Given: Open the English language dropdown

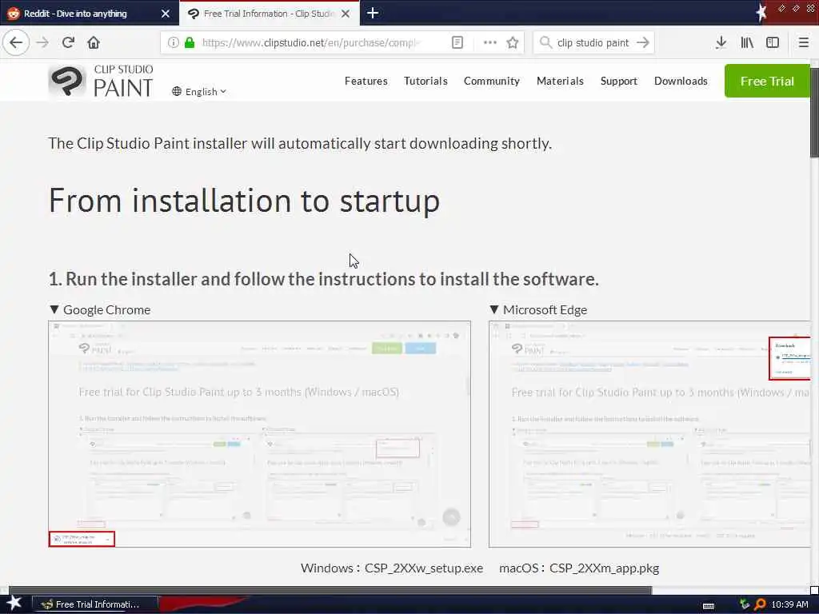Looking at the screenshot, I should 199,91.
